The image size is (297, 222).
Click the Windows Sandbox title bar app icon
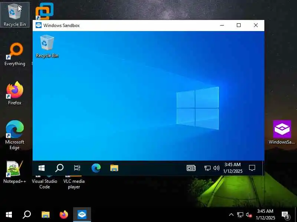click(39, 25)
